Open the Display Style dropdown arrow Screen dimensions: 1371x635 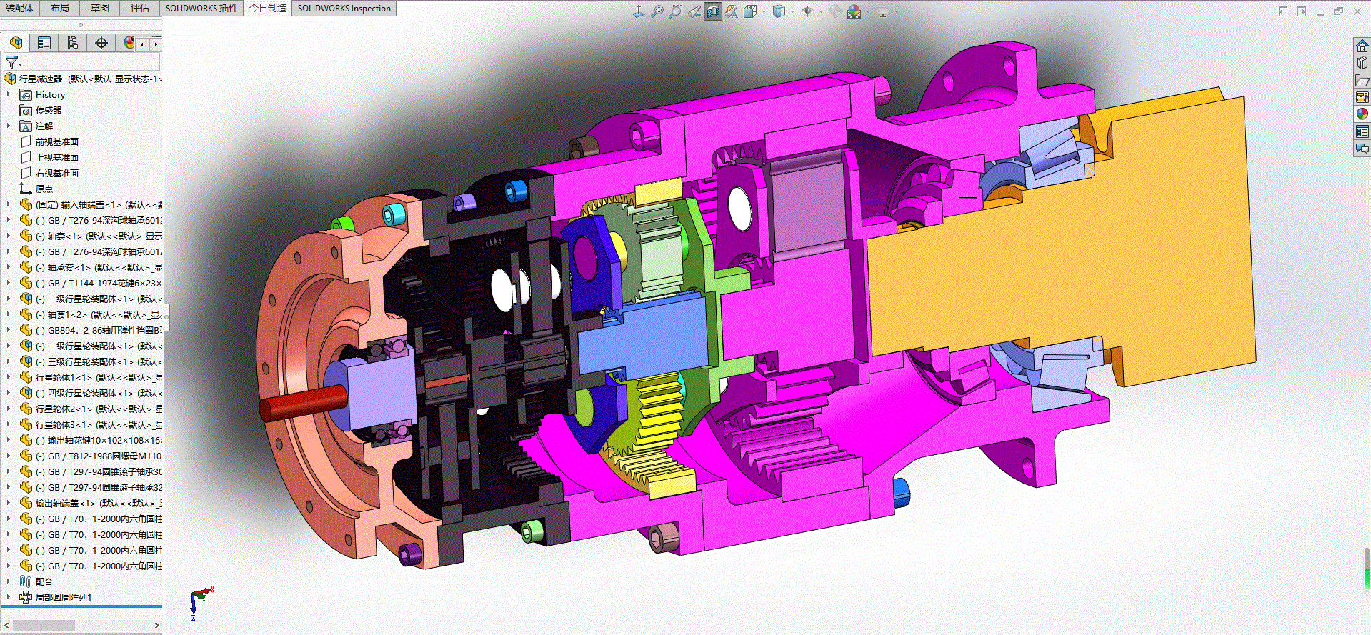point(793,11)
